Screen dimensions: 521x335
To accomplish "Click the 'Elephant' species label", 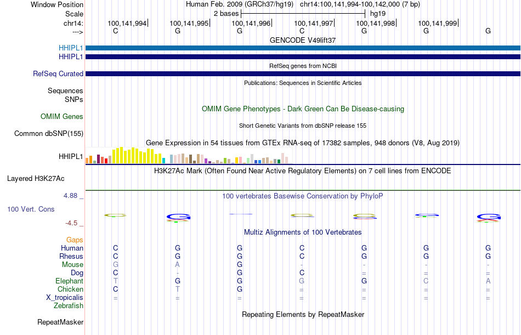I will pyautogui.click(x=69, y=281).
